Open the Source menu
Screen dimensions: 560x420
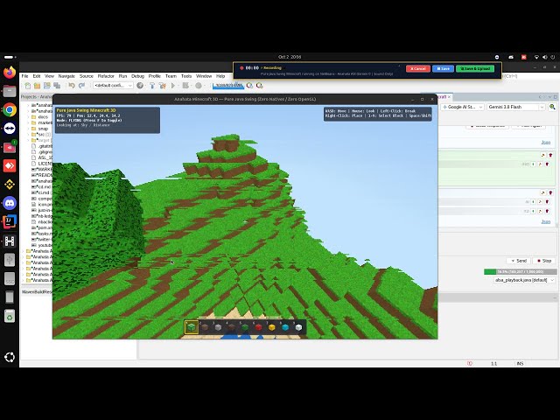[86, 76]
